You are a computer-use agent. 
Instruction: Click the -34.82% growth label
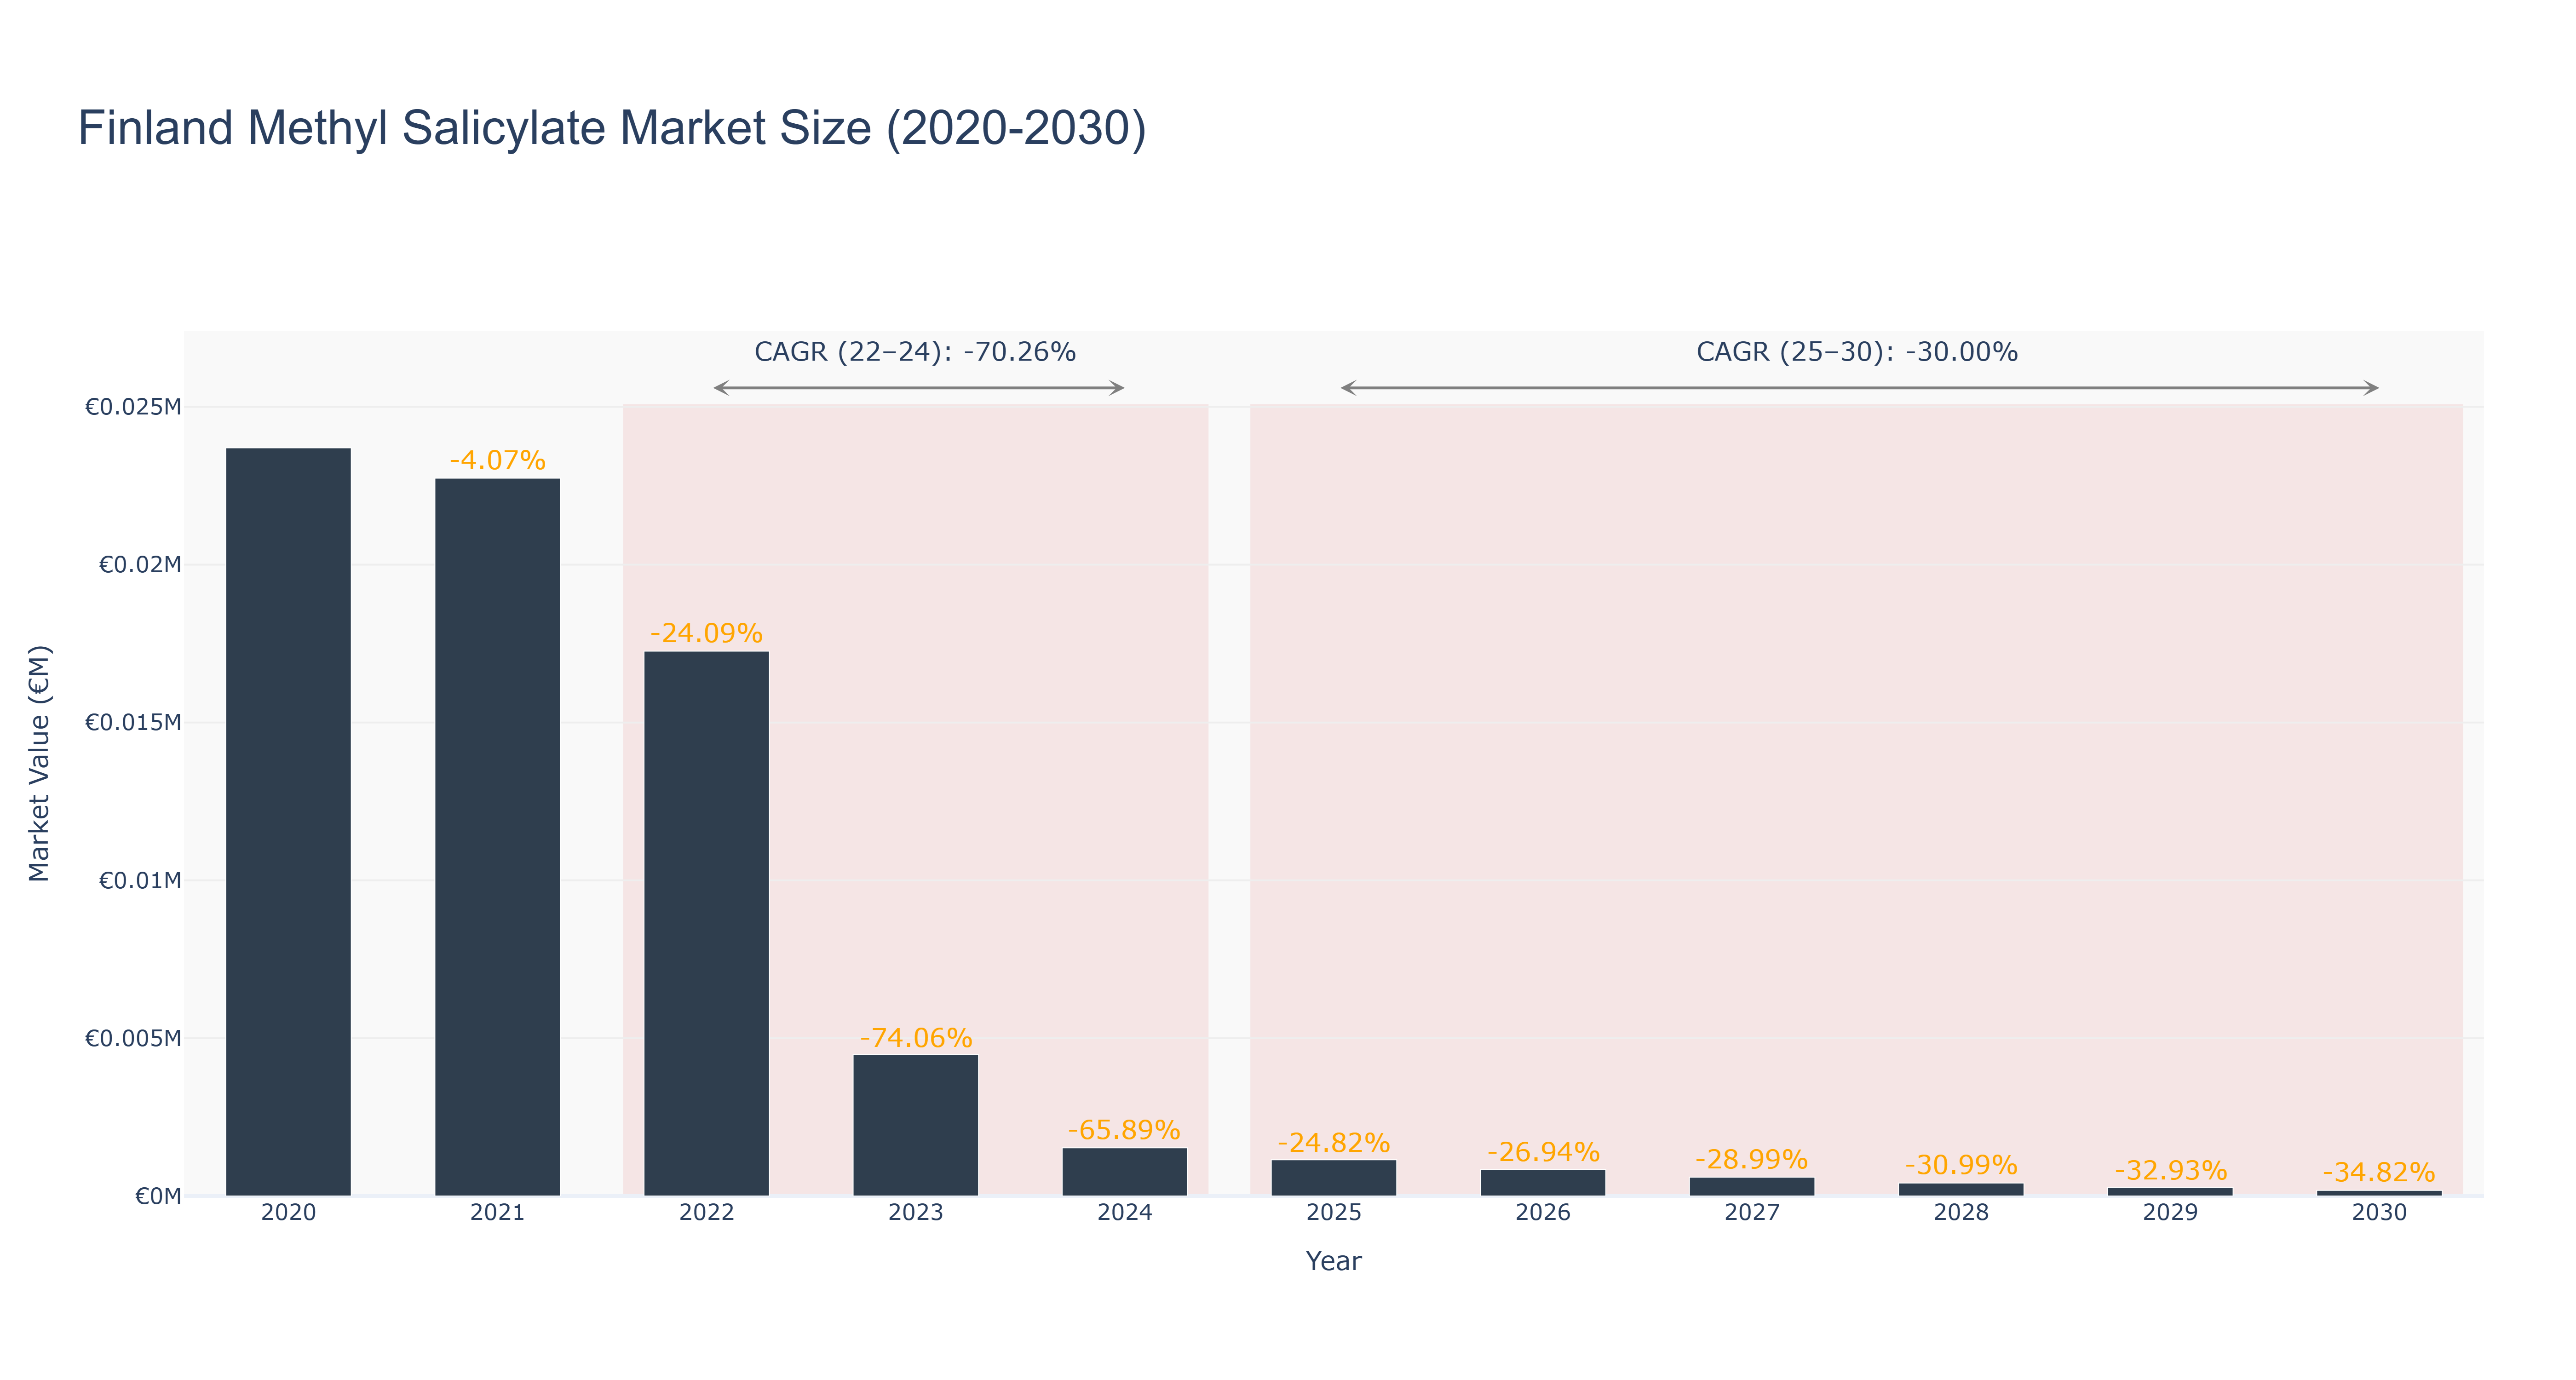click(2379, 1172)
